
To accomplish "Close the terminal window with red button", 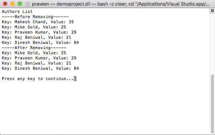I will point(5,4).
